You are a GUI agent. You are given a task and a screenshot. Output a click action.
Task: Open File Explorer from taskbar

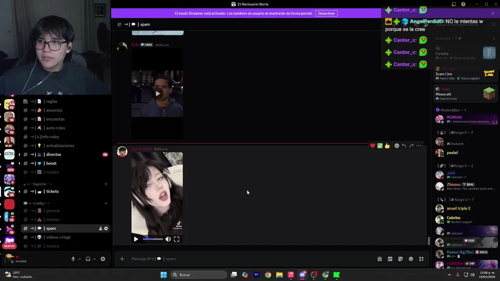pyautogui.click(x=279, y=275)
